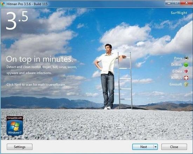Click the IKARUS red cross icon

(x=186, y=78)
